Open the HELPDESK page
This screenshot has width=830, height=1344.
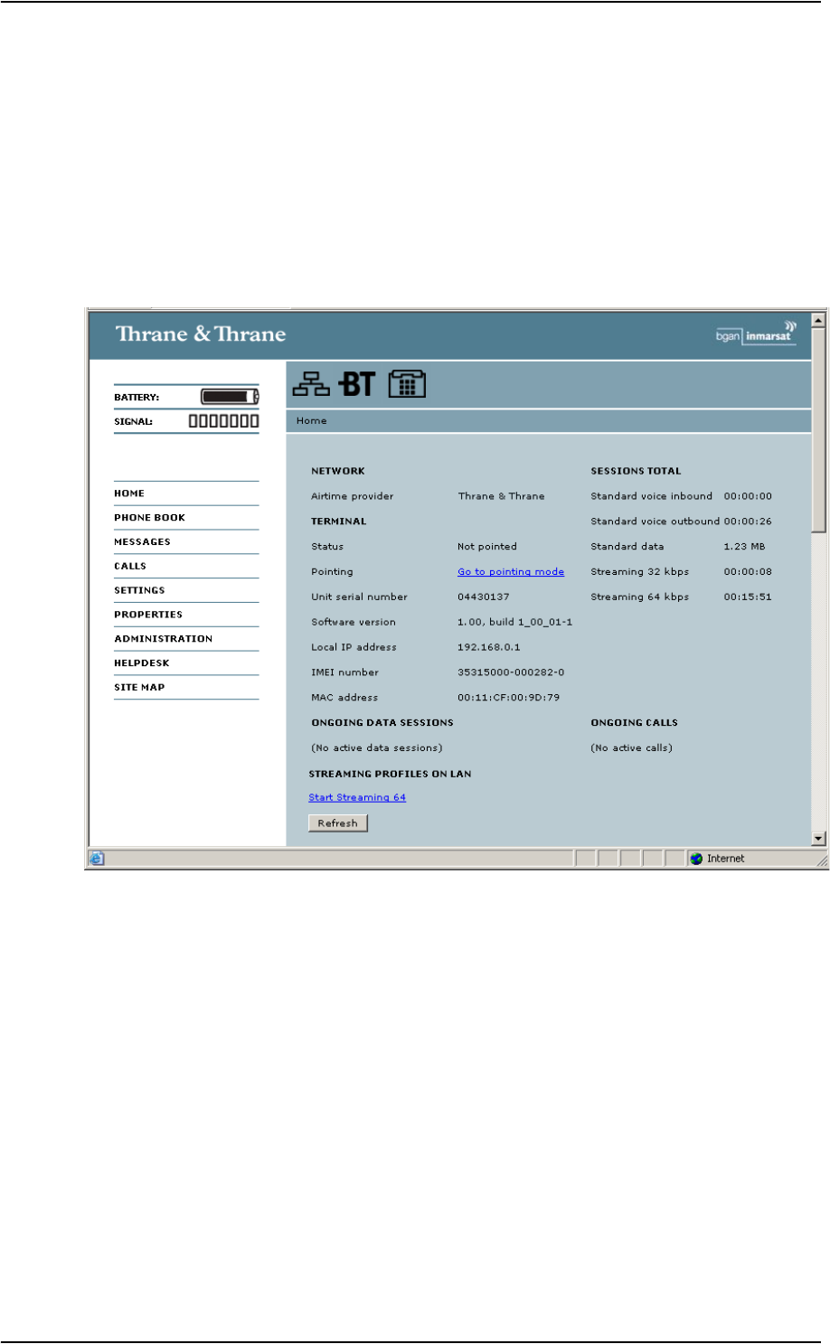tap(141, 663)
